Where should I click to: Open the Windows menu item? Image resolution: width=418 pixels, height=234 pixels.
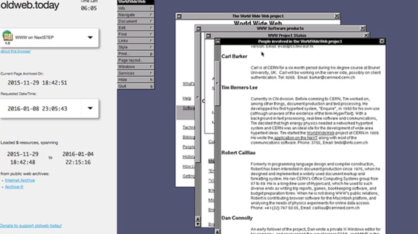[135, 67]
